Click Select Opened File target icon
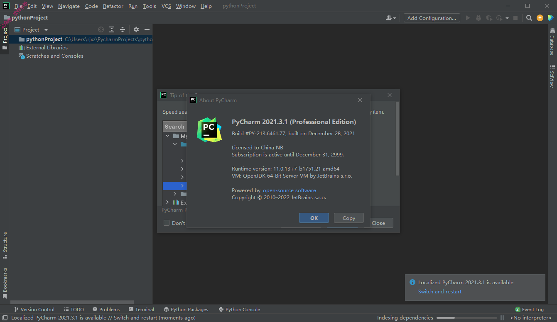The image size is (557, 322). (101, 29)
